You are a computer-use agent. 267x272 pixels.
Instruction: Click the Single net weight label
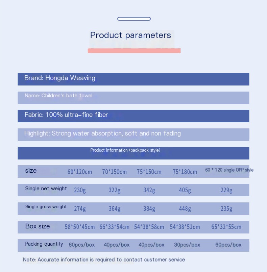click(46, 189)
